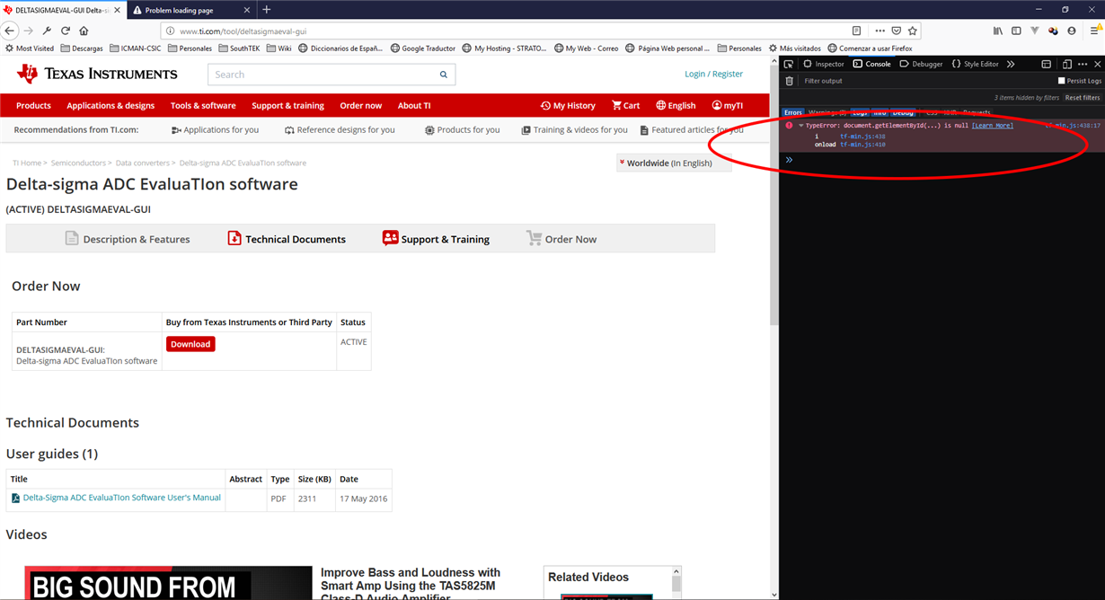Pick an element with the devtools picker icon
This screenshot has height=600, width=1105.
coord(789,64)
